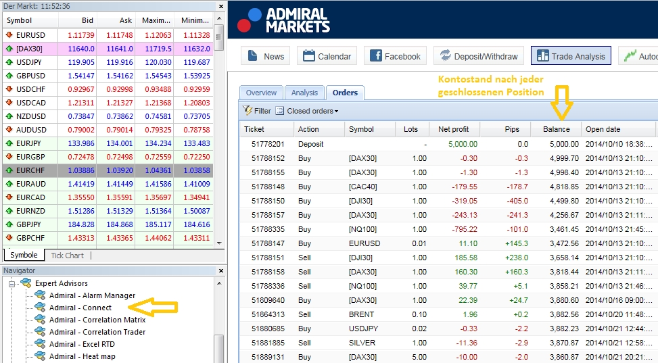The height and width of the screenshot is (363, 658).
Task: Switch to the Analysis tab
Action: (x=304, y=93)
